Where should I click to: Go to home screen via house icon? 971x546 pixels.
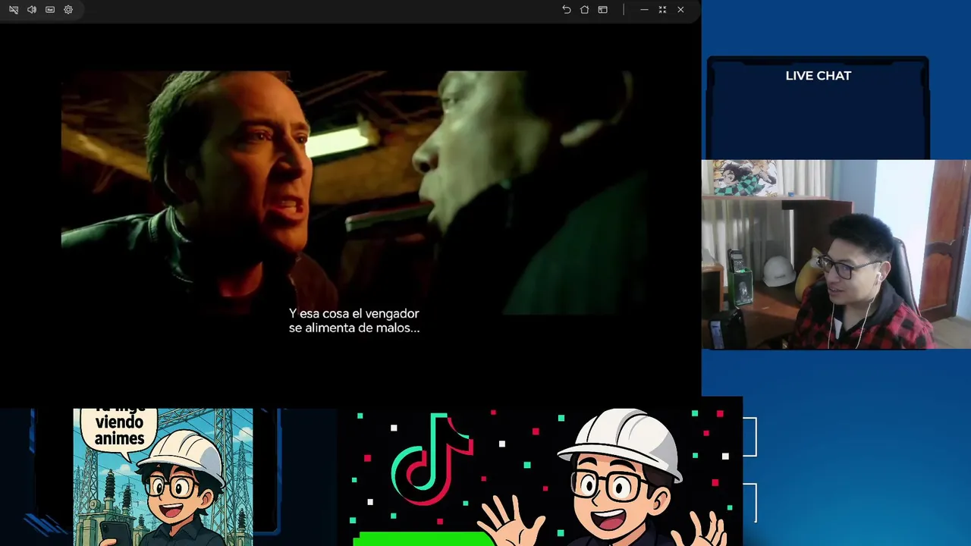tap(584, 10)
